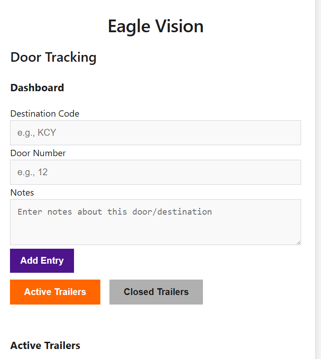321x359 pixels.
Task: Click the Dashboard section heading
Action: (37, 88)
